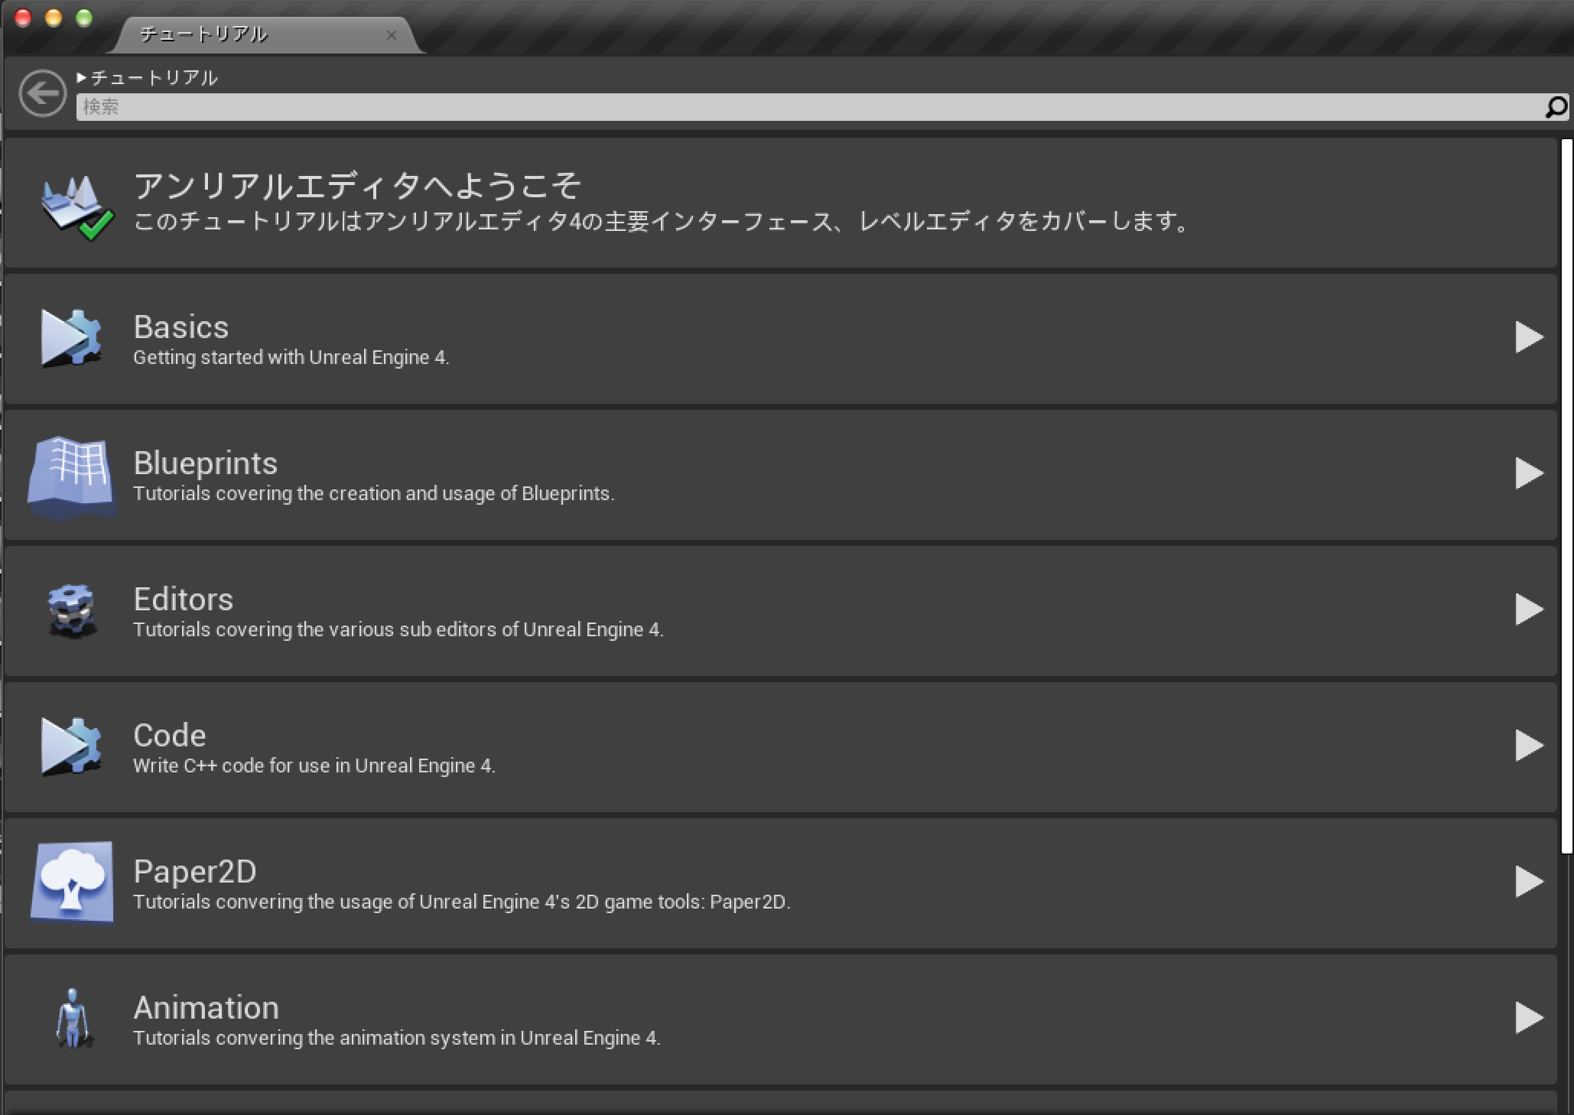Close the チュートリアル tab with its x

tap(392, 35)
